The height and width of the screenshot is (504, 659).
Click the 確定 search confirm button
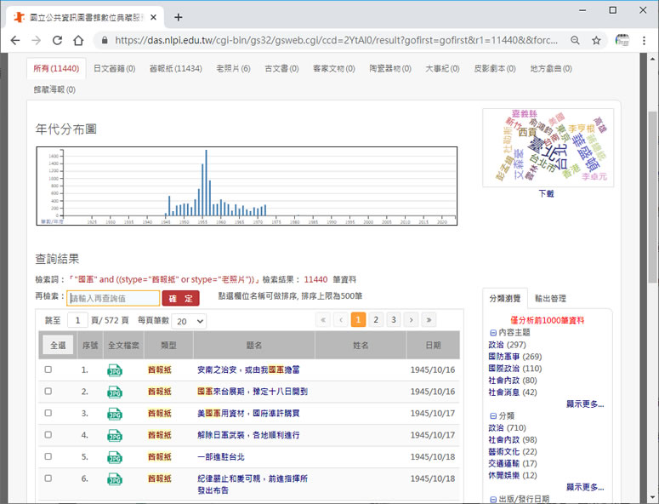181,298
